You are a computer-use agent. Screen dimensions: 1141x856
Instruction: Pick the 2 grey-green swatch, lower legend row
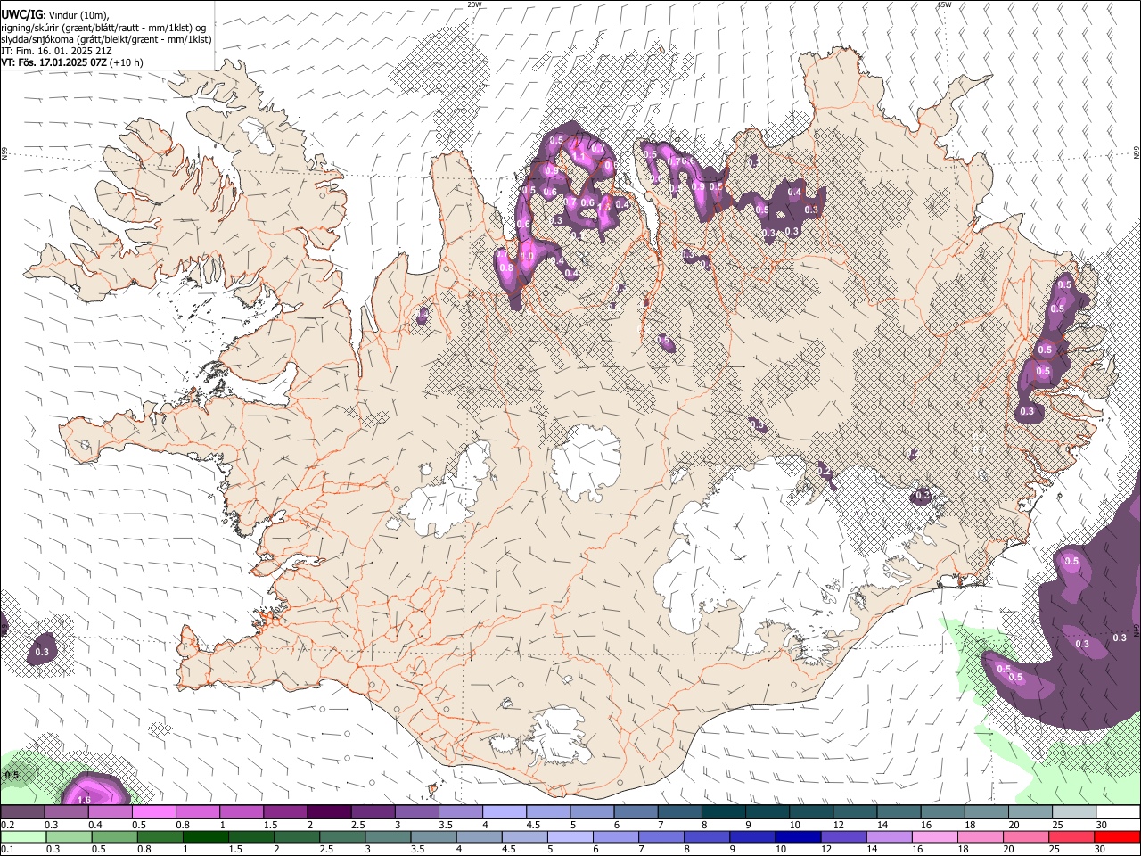click(297, 837)
